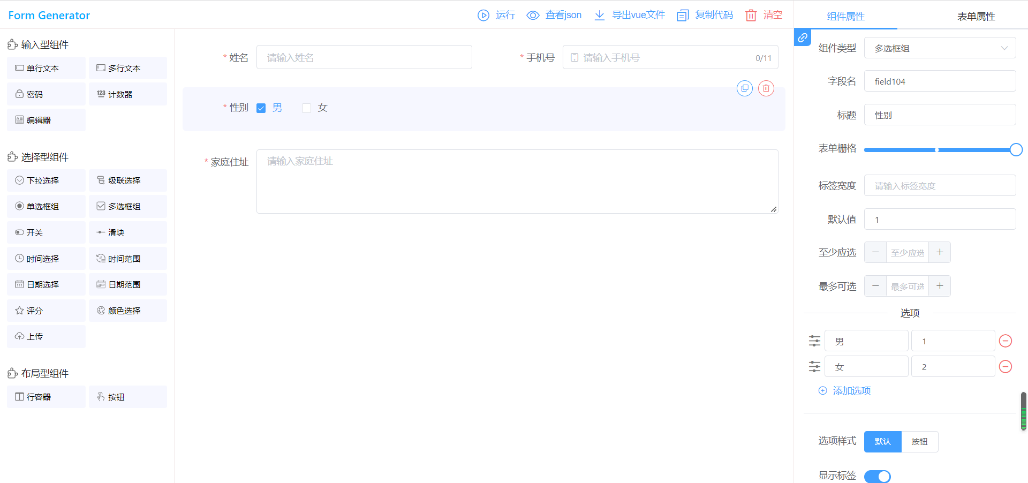Click the 查看json eye icon
The width and height of the screenshot is (1028, 483).
tap(533, 16)
